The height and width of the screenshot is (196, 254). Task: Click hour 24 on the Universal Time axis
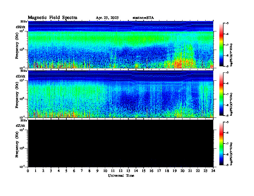[x=213, y=171]
